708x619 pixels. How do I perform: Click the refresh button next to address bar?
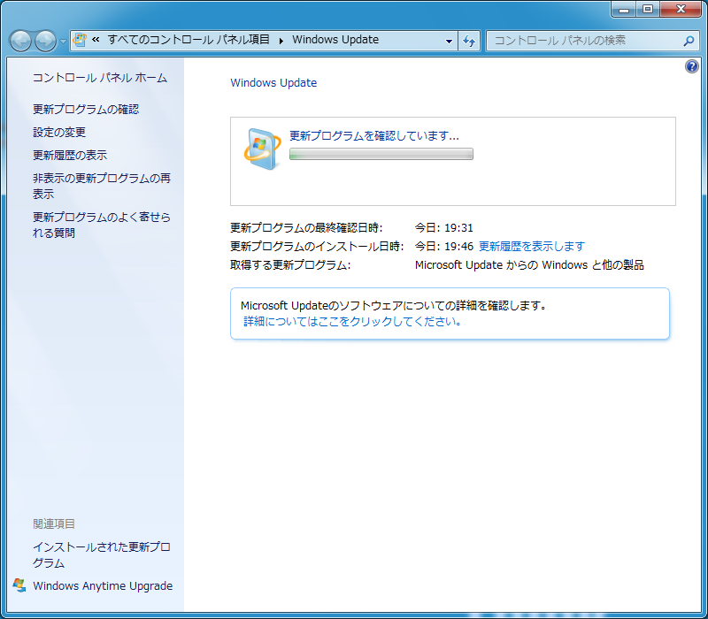click(x=469, y=41)
